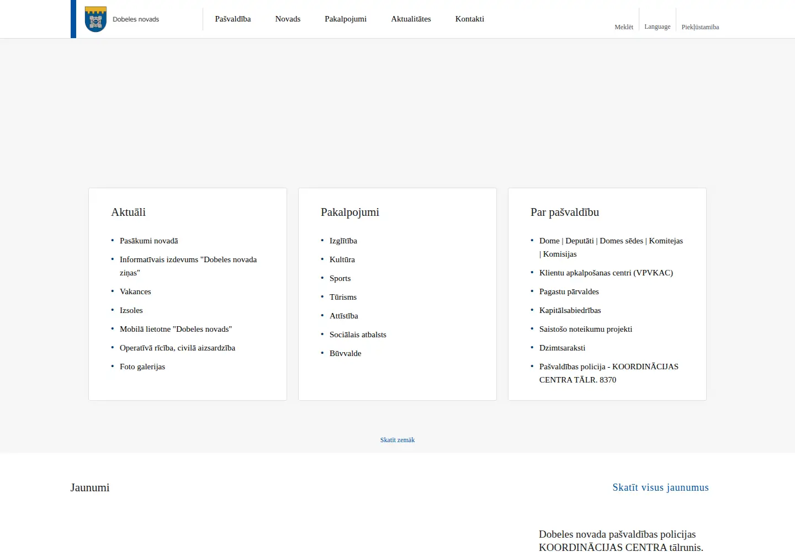Viewport: 795px width, 552px height.
Task: Open the Novads menu
Action: pyautogui.click(x=288, y=19)
